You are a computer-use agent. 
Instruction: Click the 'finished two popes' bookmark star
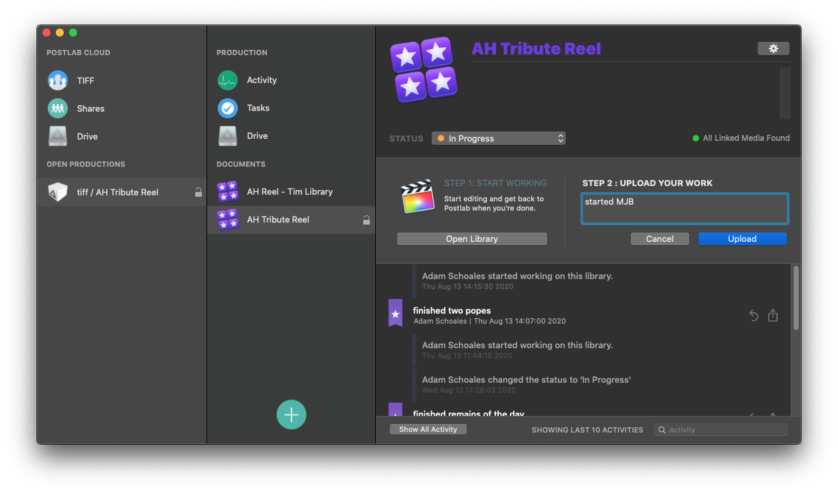pyautogui.click(x=395, y=314)
